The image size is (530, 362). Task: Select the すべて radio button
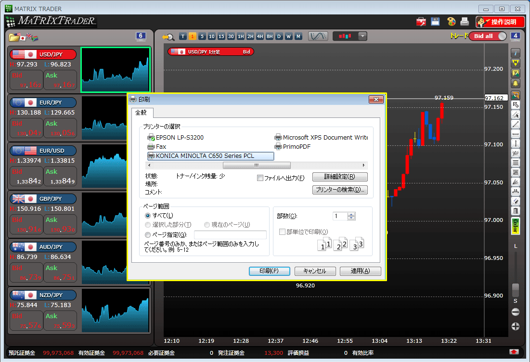click(148, 216)
